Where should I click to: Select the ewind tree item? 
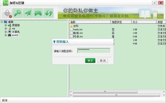pos(15,35)
